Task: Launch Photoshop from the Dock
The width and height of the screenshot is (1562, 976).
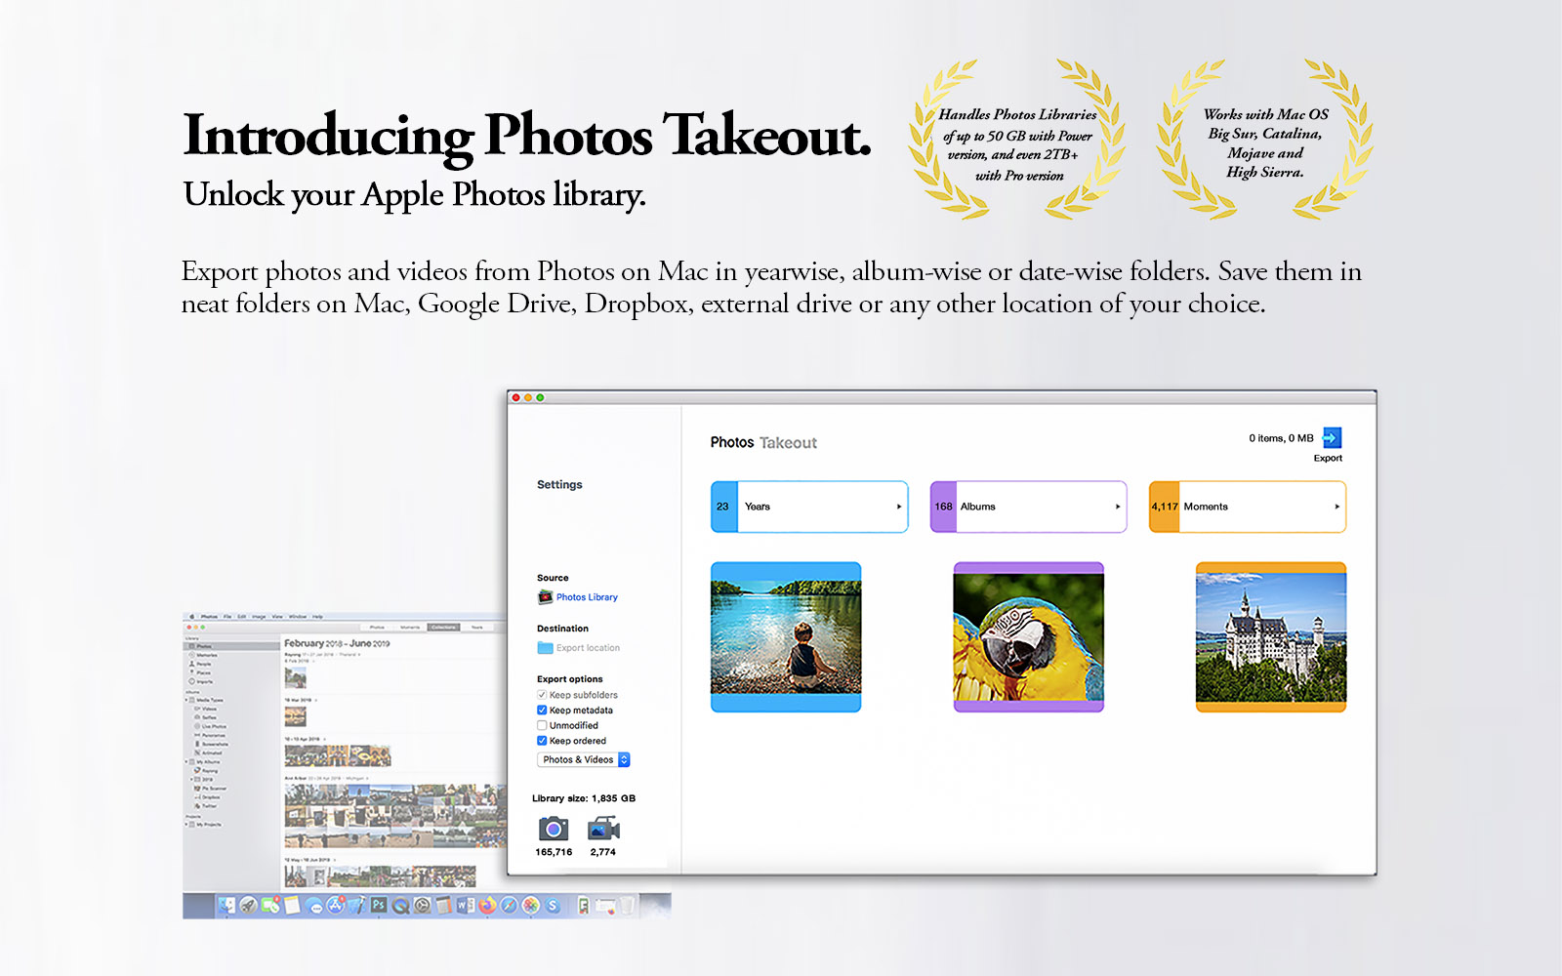Action: click(378, 905)
